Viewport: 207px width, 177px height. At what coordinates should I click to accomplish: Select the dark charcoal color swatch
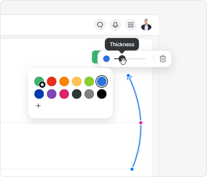[77, 94]
